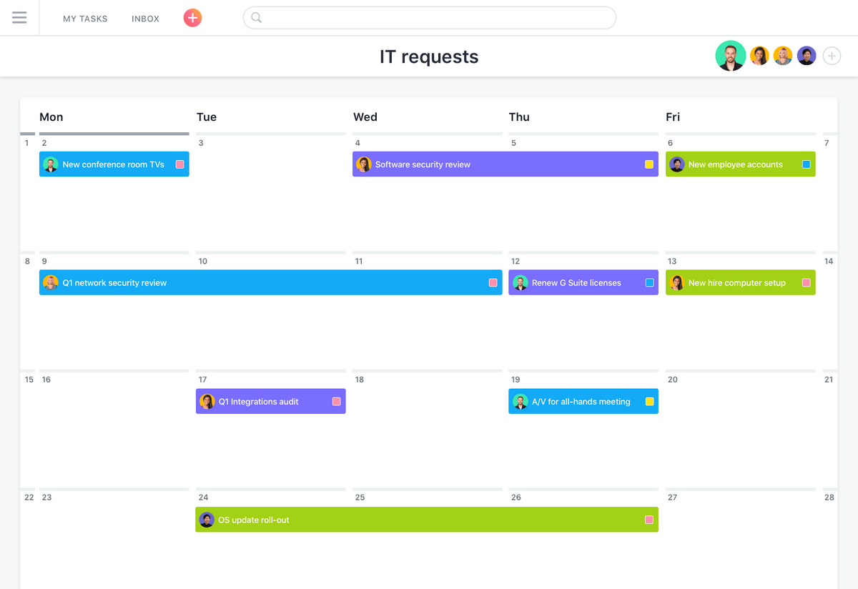This screenshot has width=858, height=589.
Task: Click the orange plus create button
Action: (192, 18)
